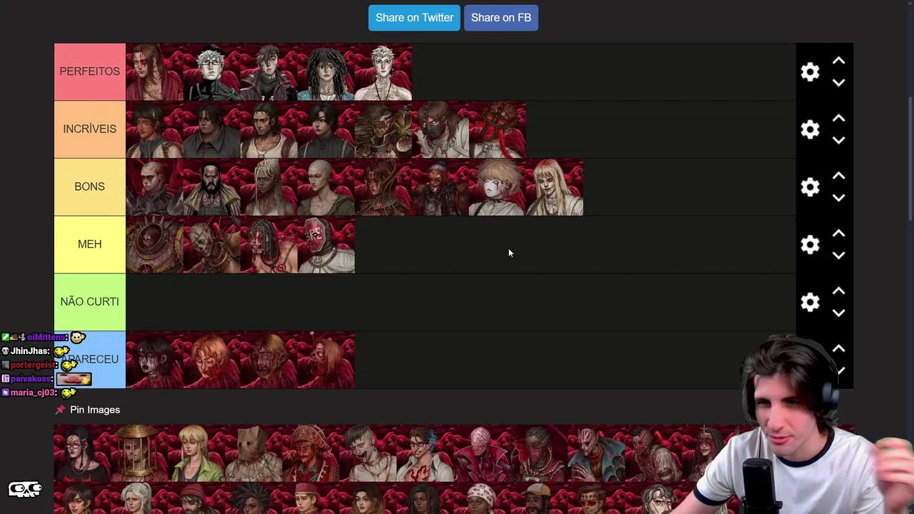The width and height of the screenshot is (914, 514).
Task: Select black-masked pigtailed figure in INCRÍVEIS
Action: (x=441, y=129)
